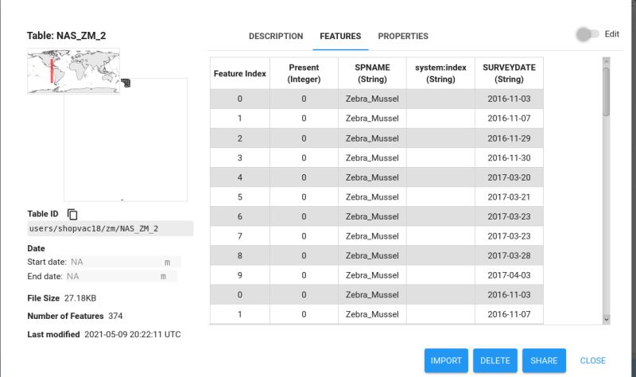Click feature index 9 cell
The height and width of the screenshot is (377, 636).
pos(240,275)
